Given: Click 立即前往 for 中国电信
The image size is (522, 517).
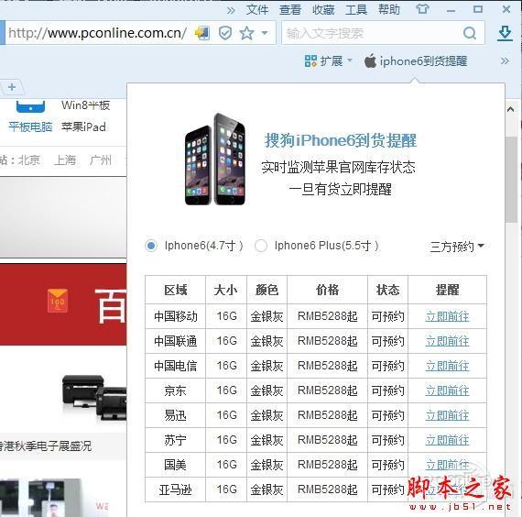Looking at the screenshot, I should (x=447, y=366).
